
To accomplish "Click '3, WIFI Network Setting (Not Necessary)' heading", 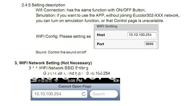I will (x=53, y=63).
